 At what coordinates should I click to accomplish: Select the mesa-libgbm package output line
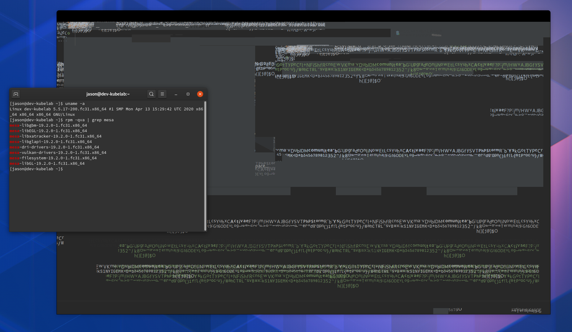pyautogui.click(x=48, y=125)
